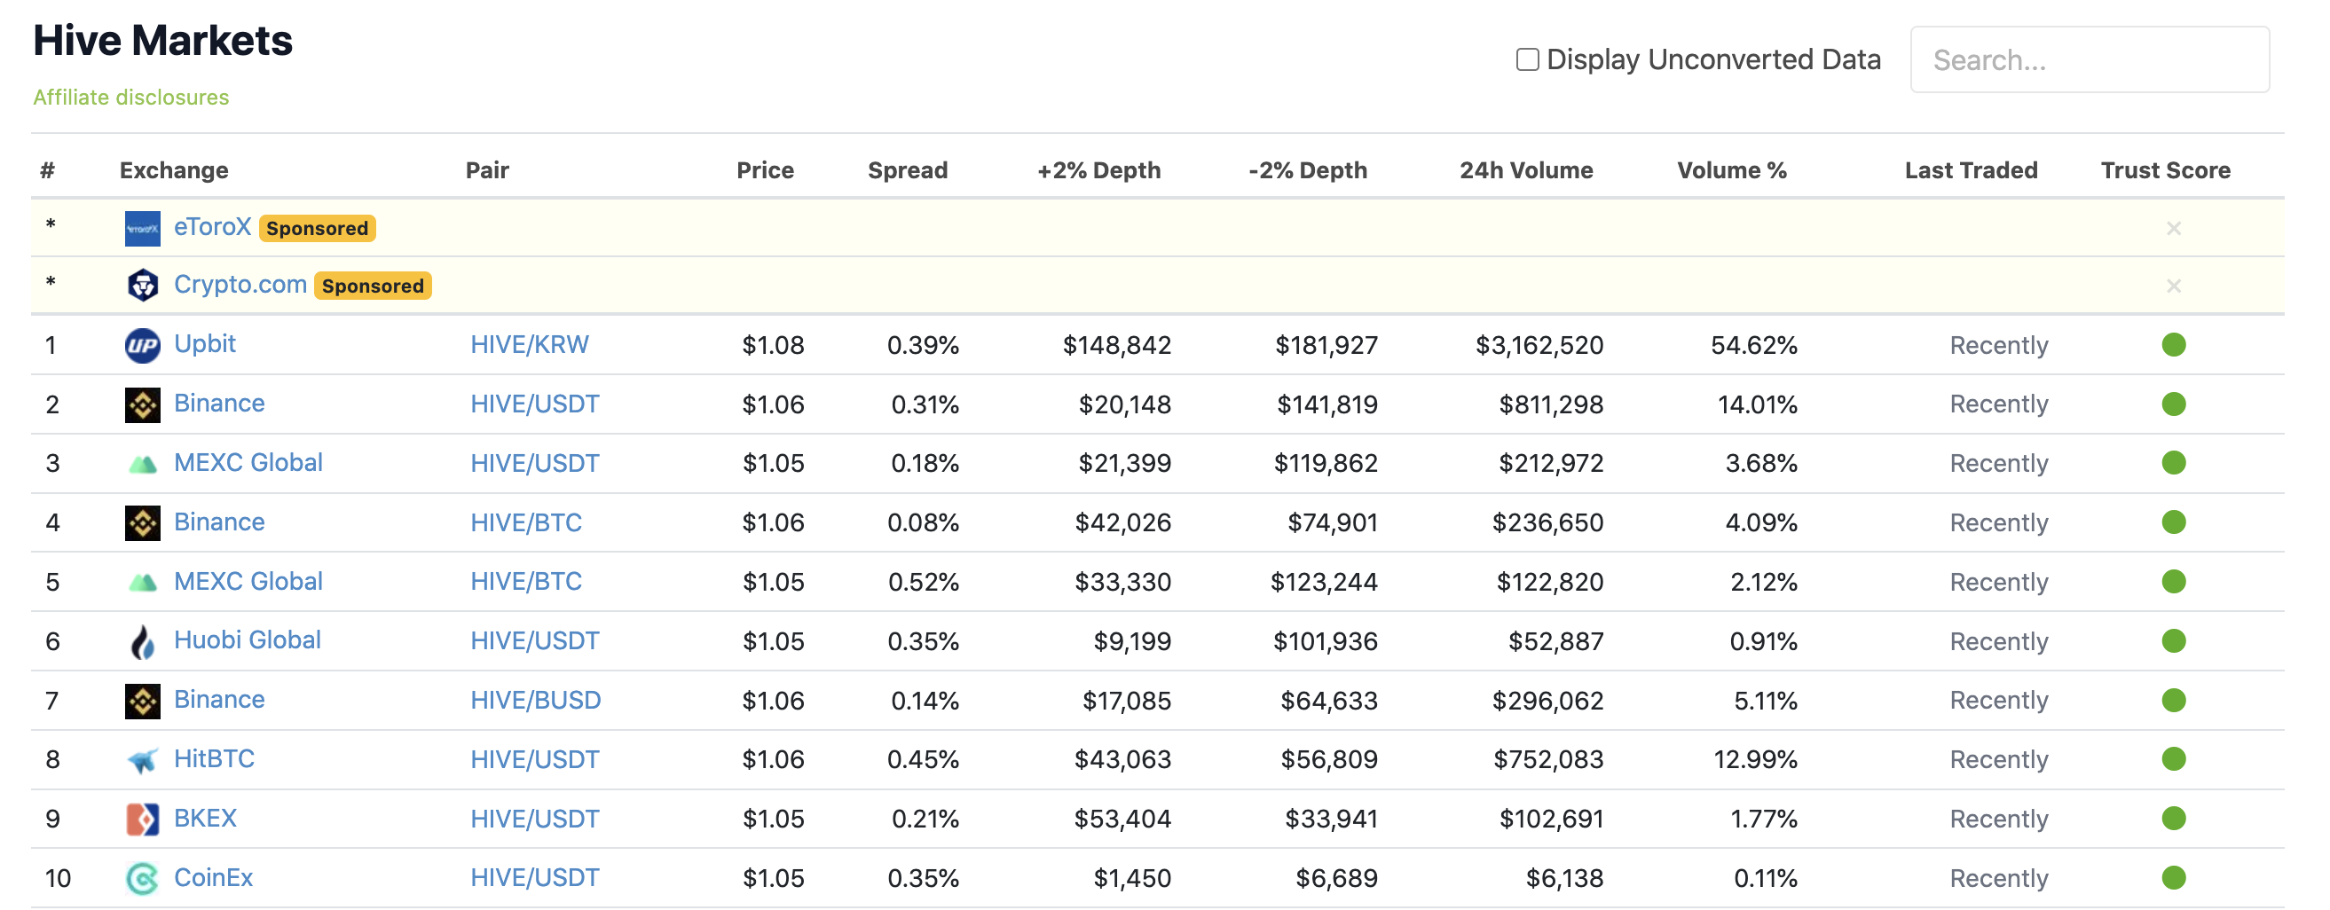
Task: Sort by Price column header
Action: [x=764, y=170]
